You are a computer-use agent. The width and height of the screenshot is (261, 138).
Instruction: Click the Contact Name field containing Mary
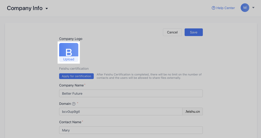[x=131, y=130]
